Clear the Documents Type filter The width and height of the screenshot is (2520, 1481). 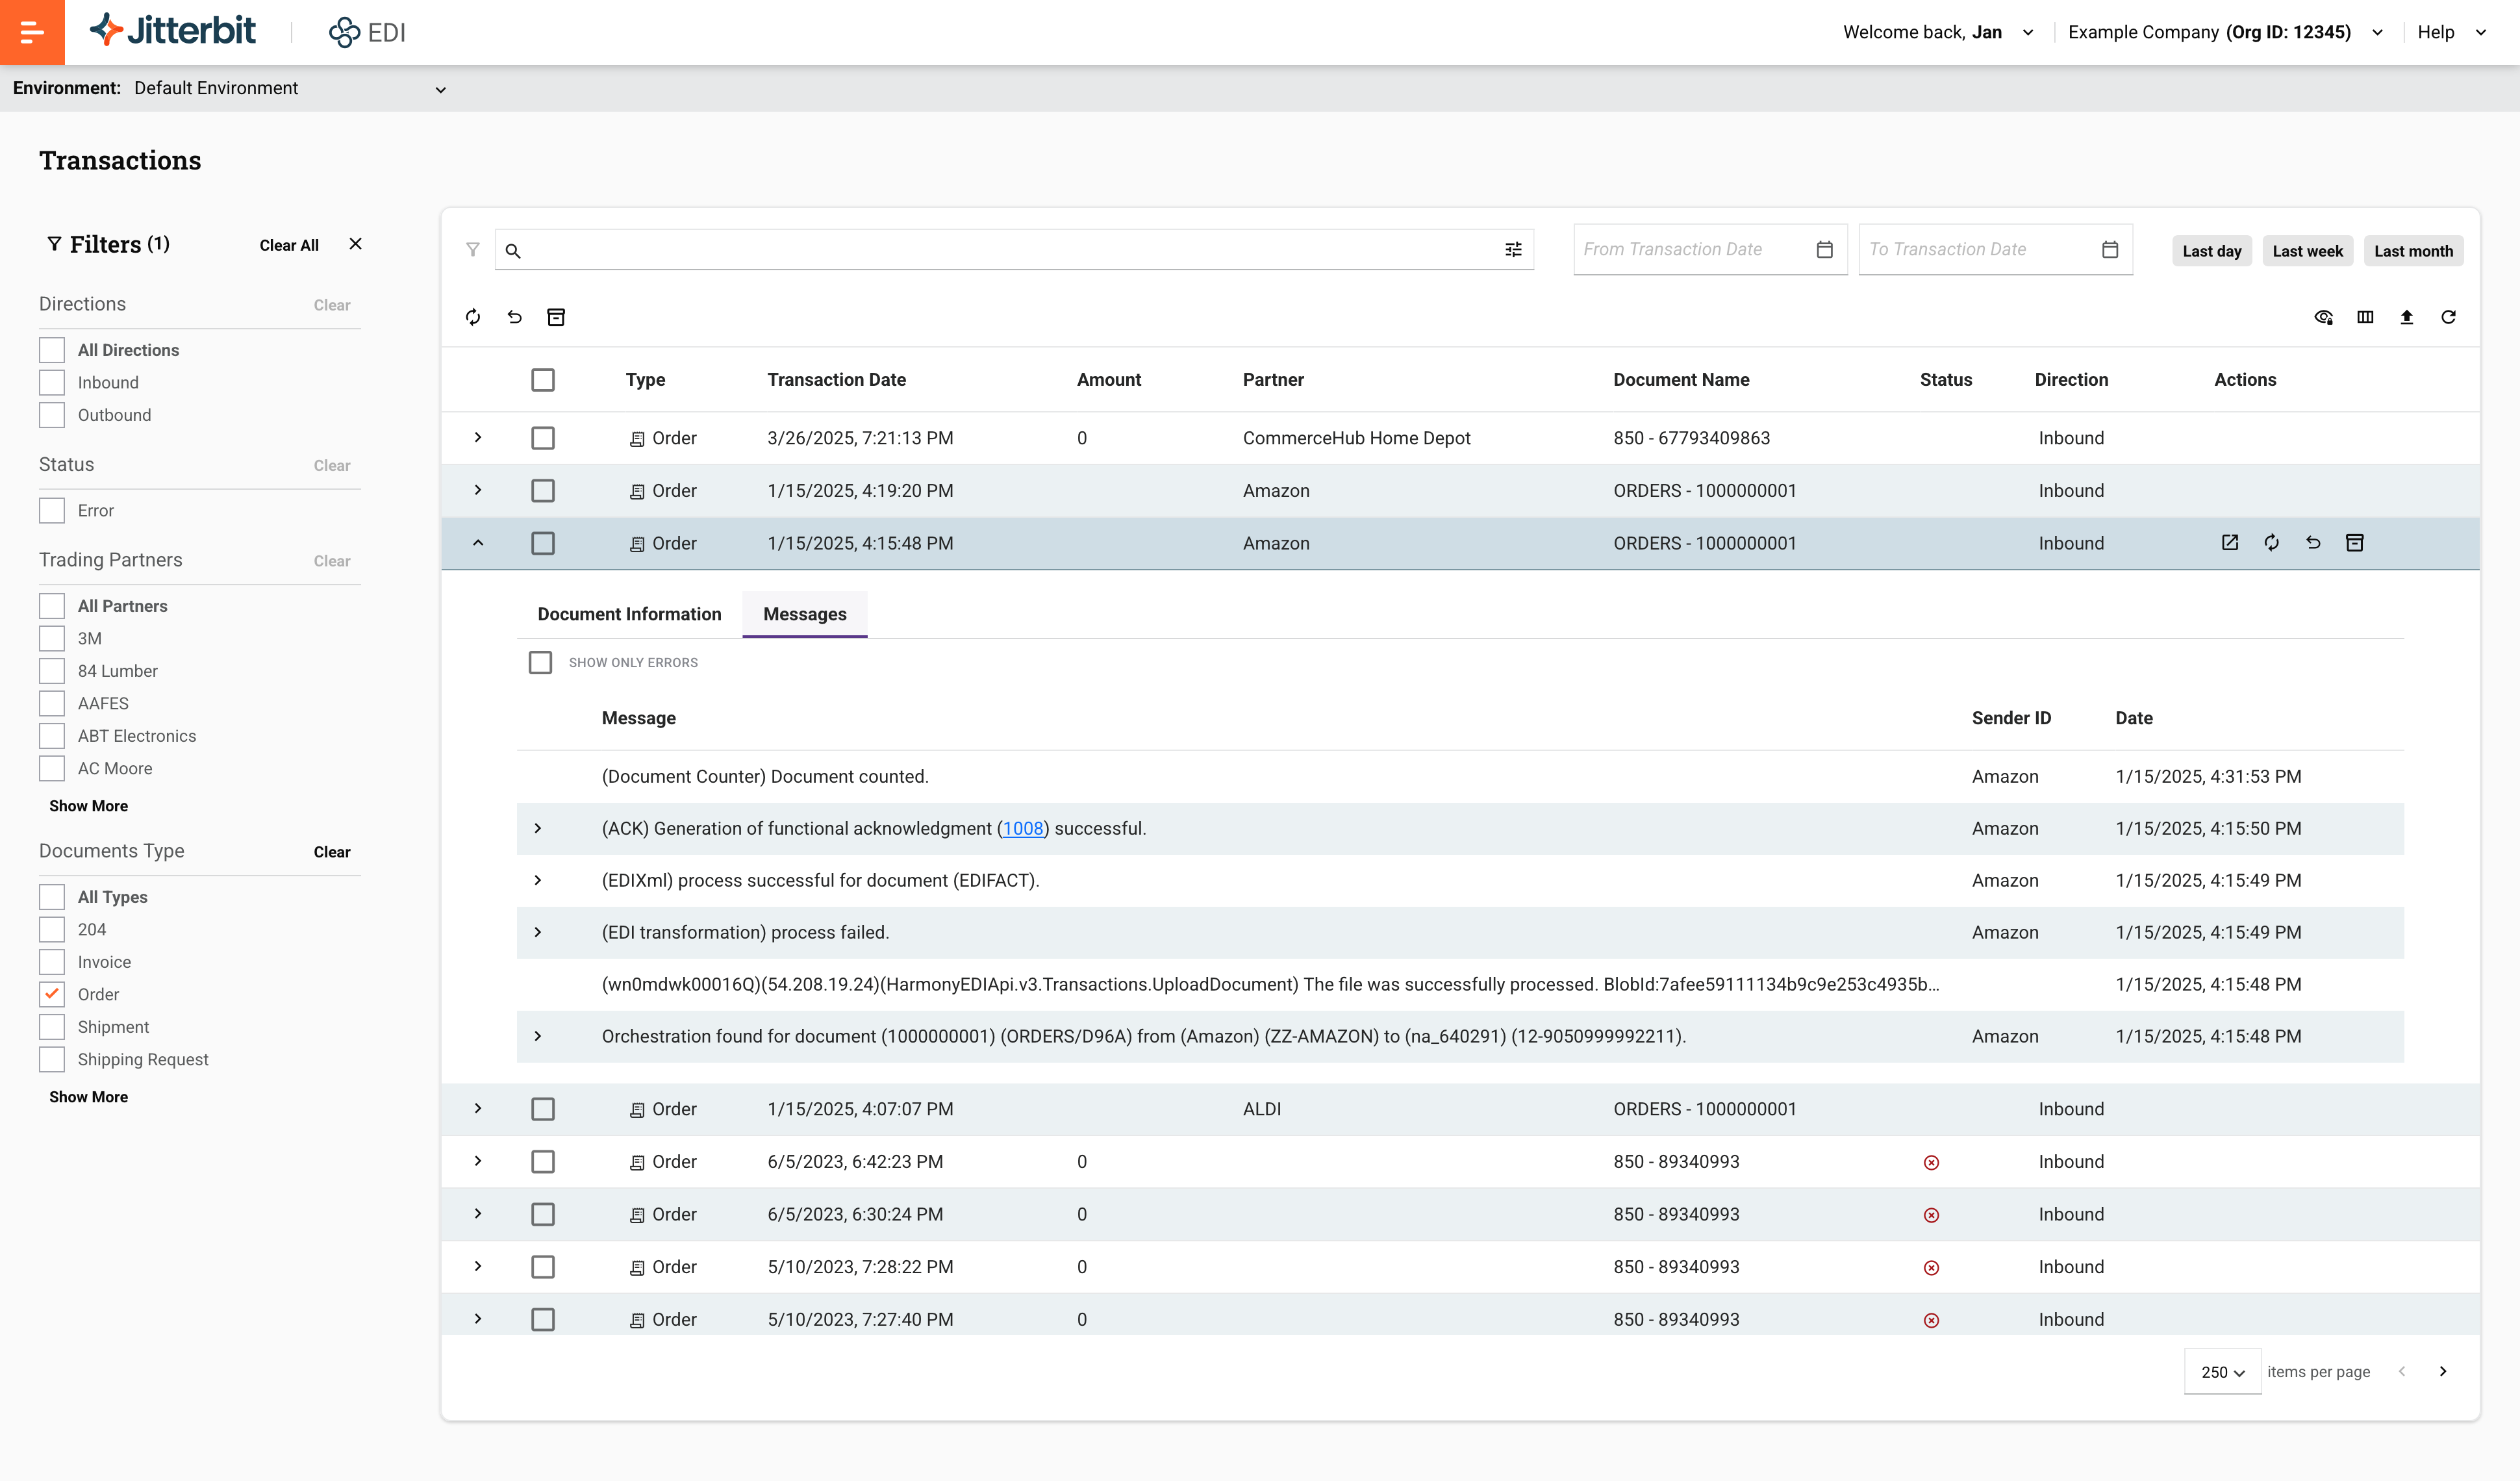332,852
